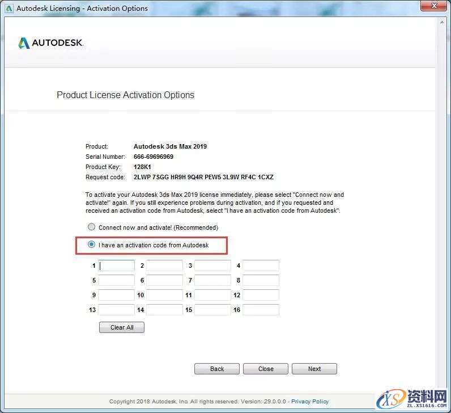Image resolution: width=451 pixels, height=413 pixels.
Task: Focus activation code field 4
Action: click(261, 265)
